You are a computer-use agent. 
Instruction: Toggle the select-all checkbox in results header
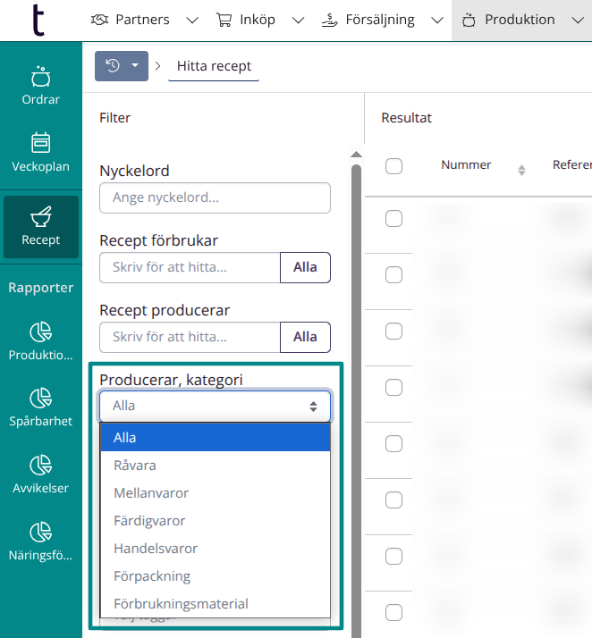click(x=393, y=166)
